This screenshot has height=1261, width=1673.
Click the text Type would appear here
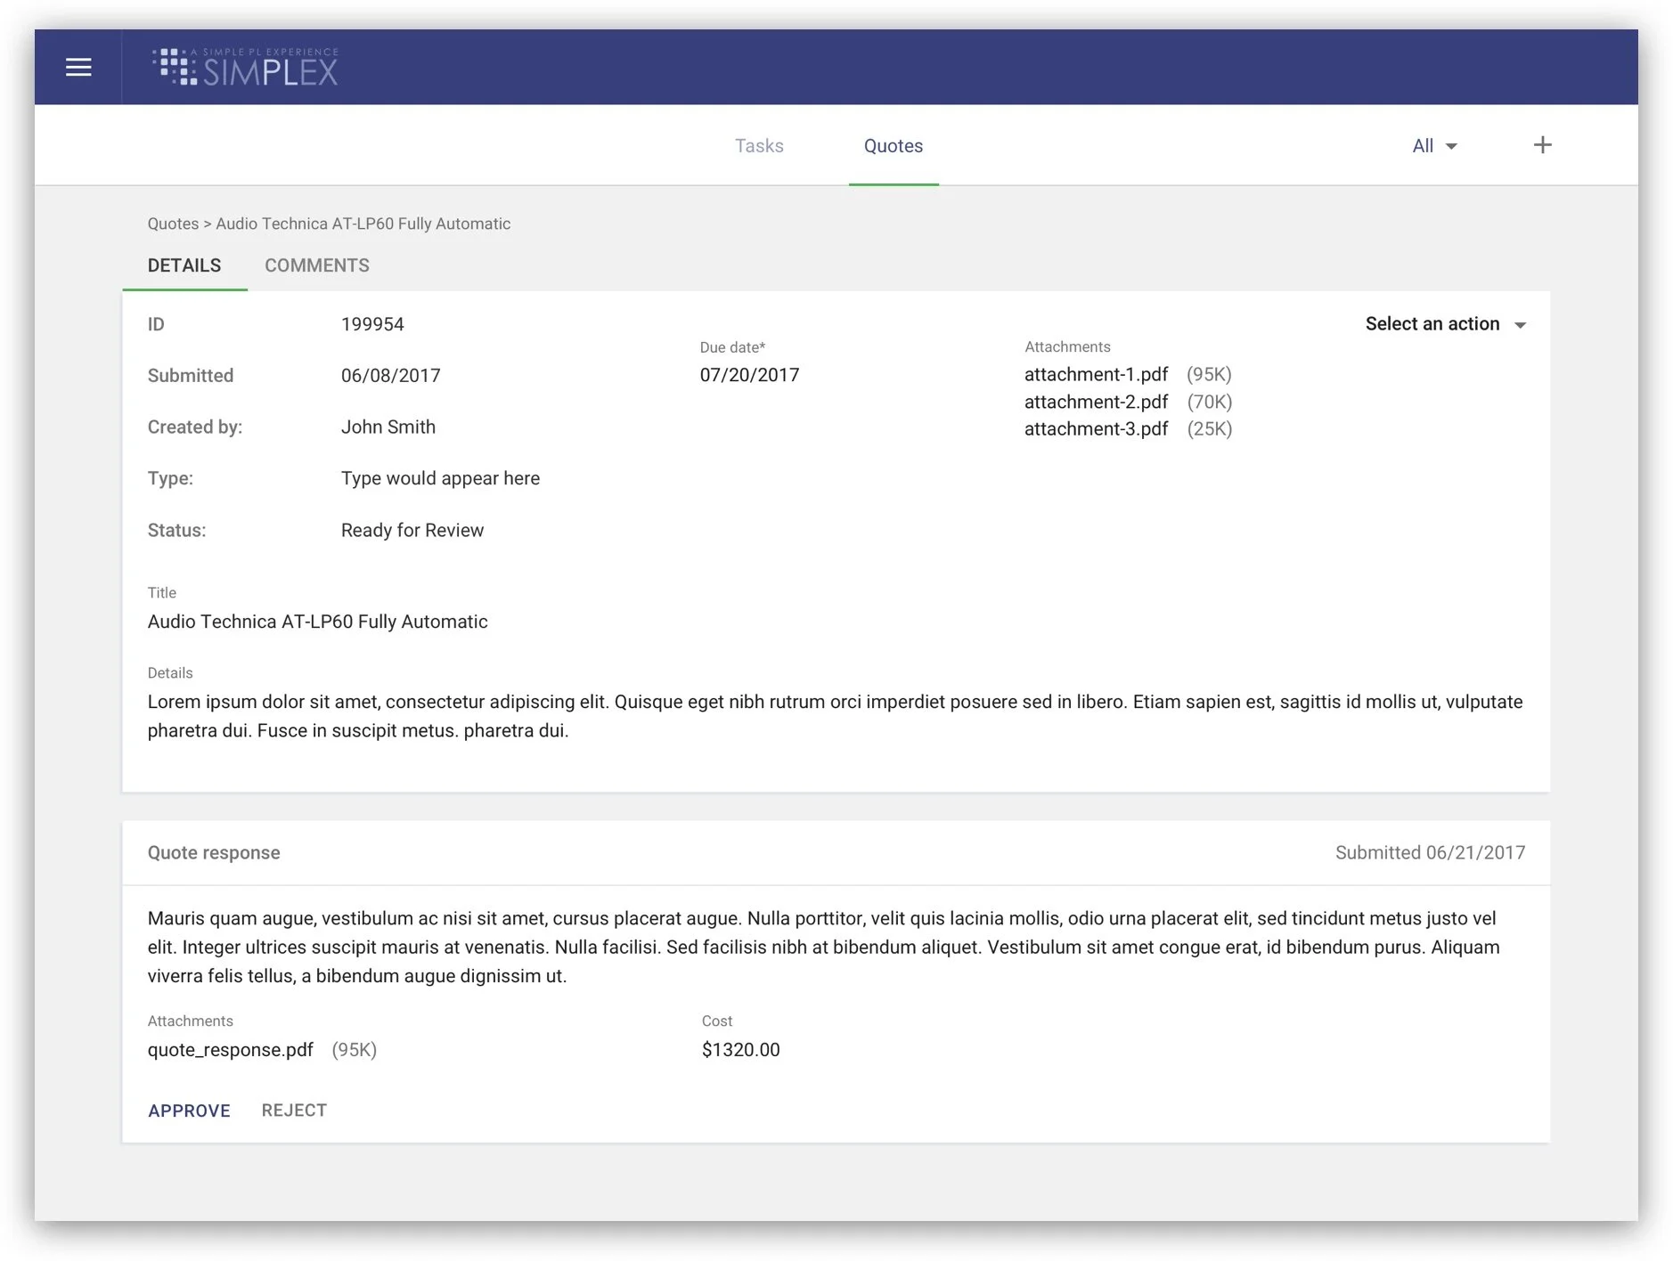[x=440, y=479]
